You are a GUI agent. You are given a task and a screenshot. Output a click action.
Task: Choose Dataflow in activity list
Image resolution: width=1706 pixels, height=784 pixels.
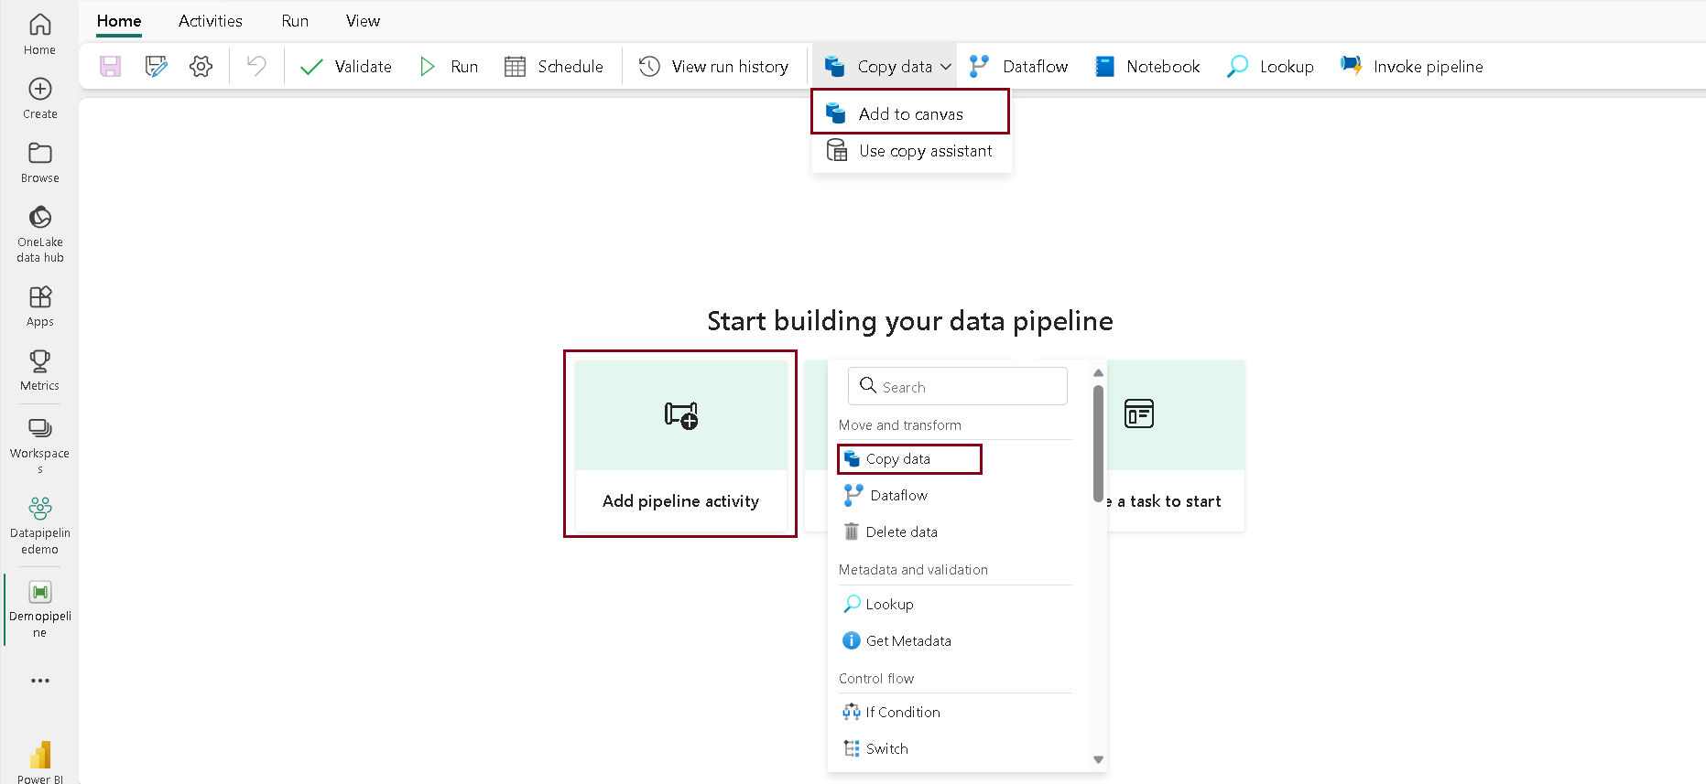[x=886, y=495]
